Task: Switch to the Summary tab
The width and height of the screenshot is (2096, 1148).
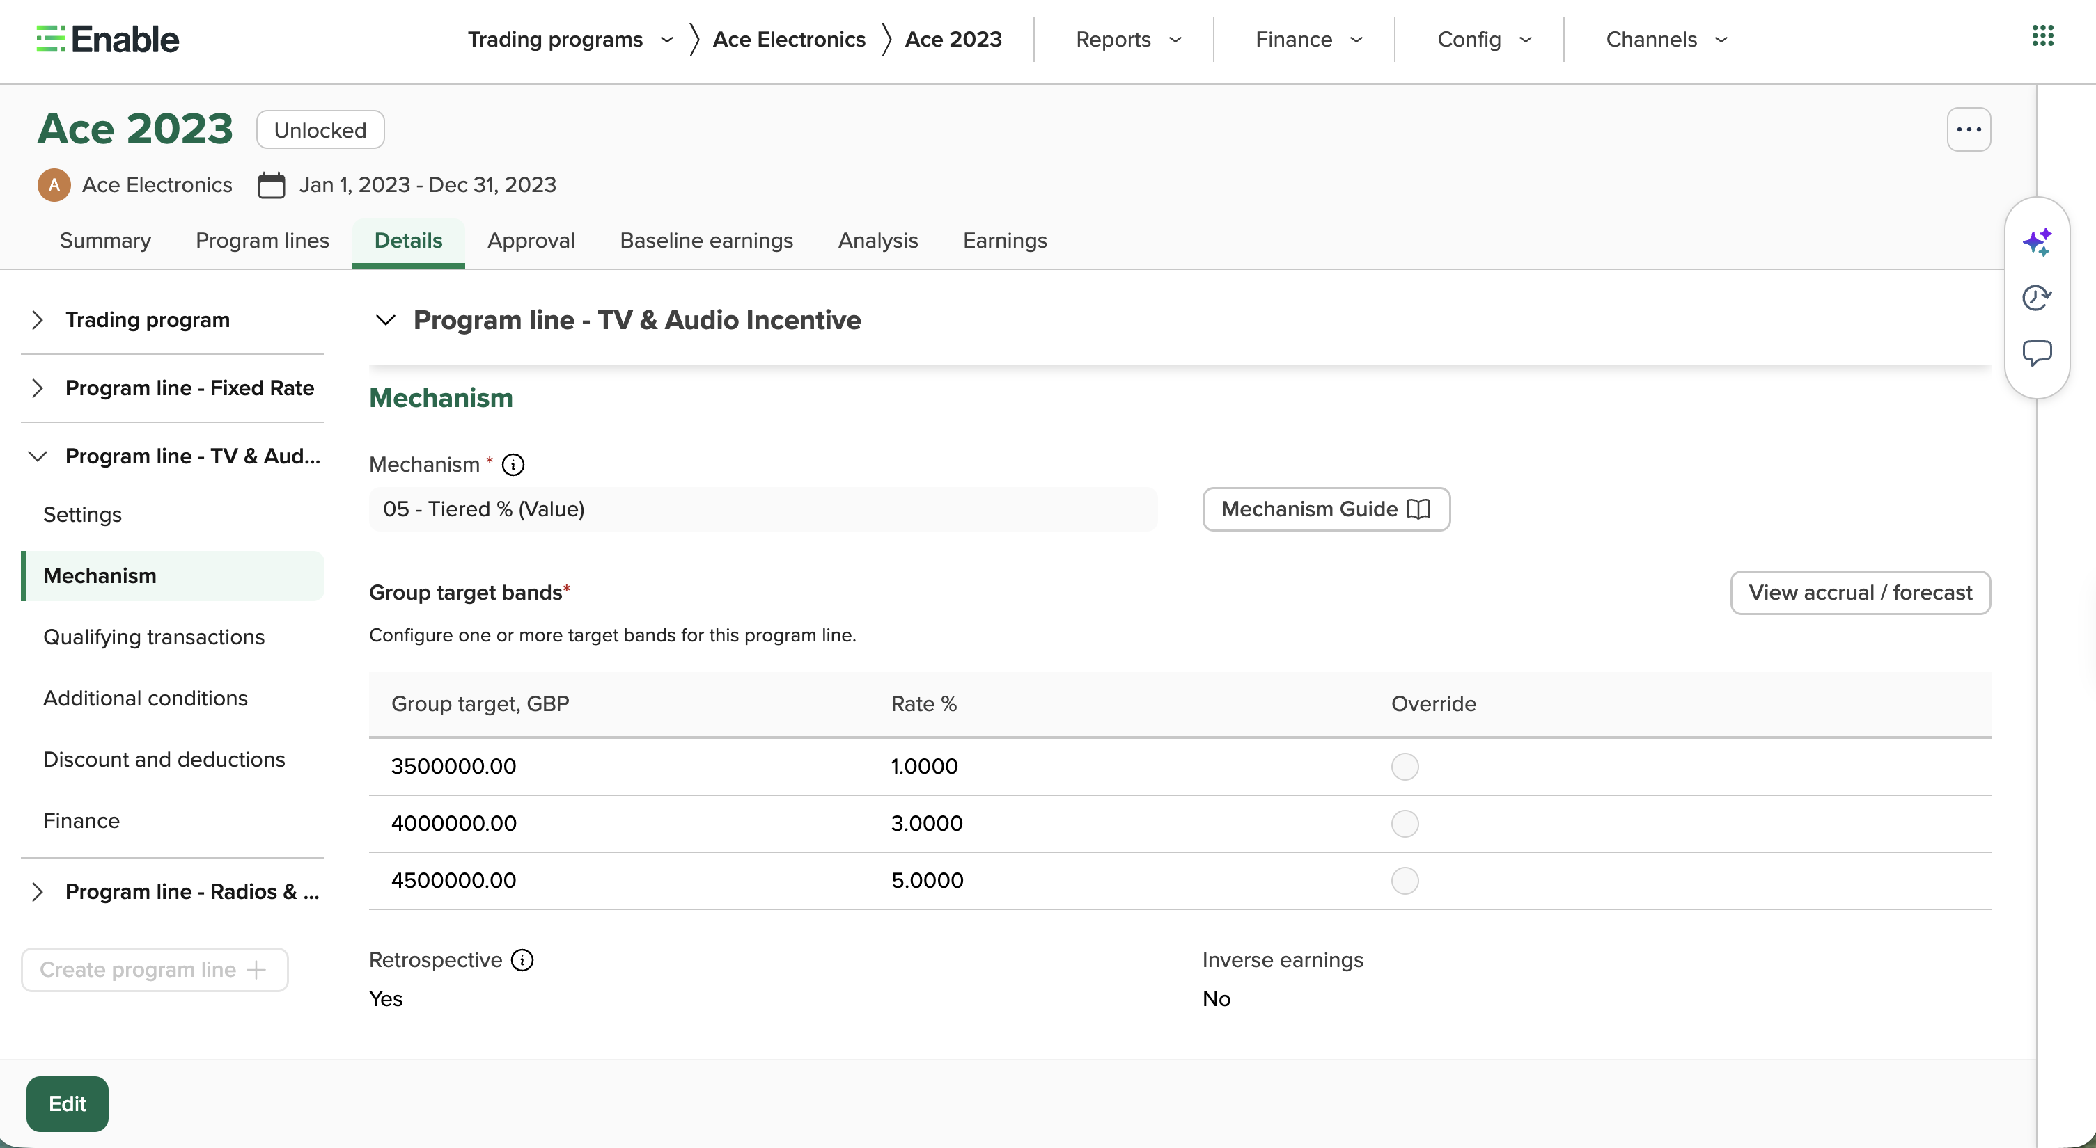Action: (105, 241)
